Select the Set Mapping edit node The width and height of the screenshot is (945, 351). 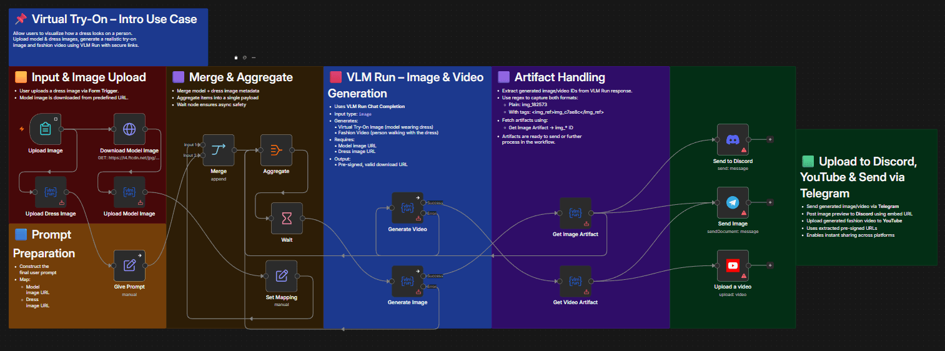click(x=281, y=275)
